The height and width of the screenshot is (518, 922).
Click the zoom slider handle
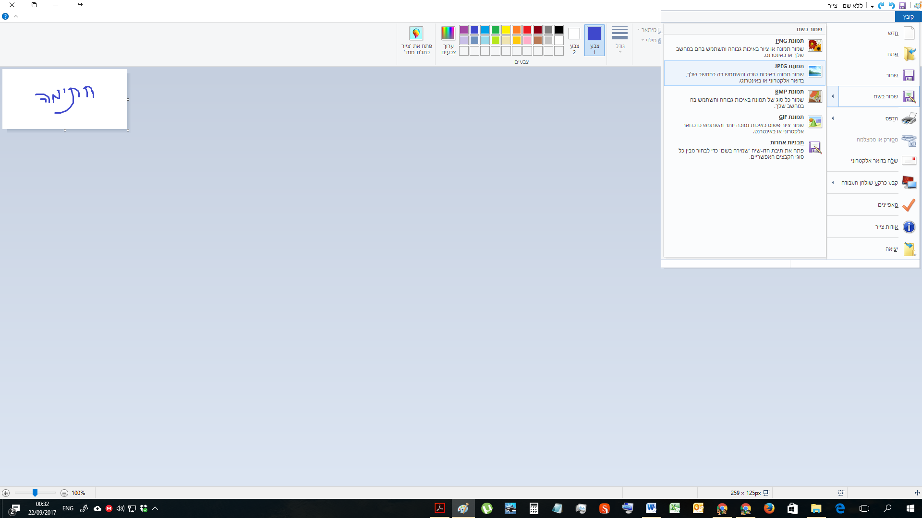(35, 493)
